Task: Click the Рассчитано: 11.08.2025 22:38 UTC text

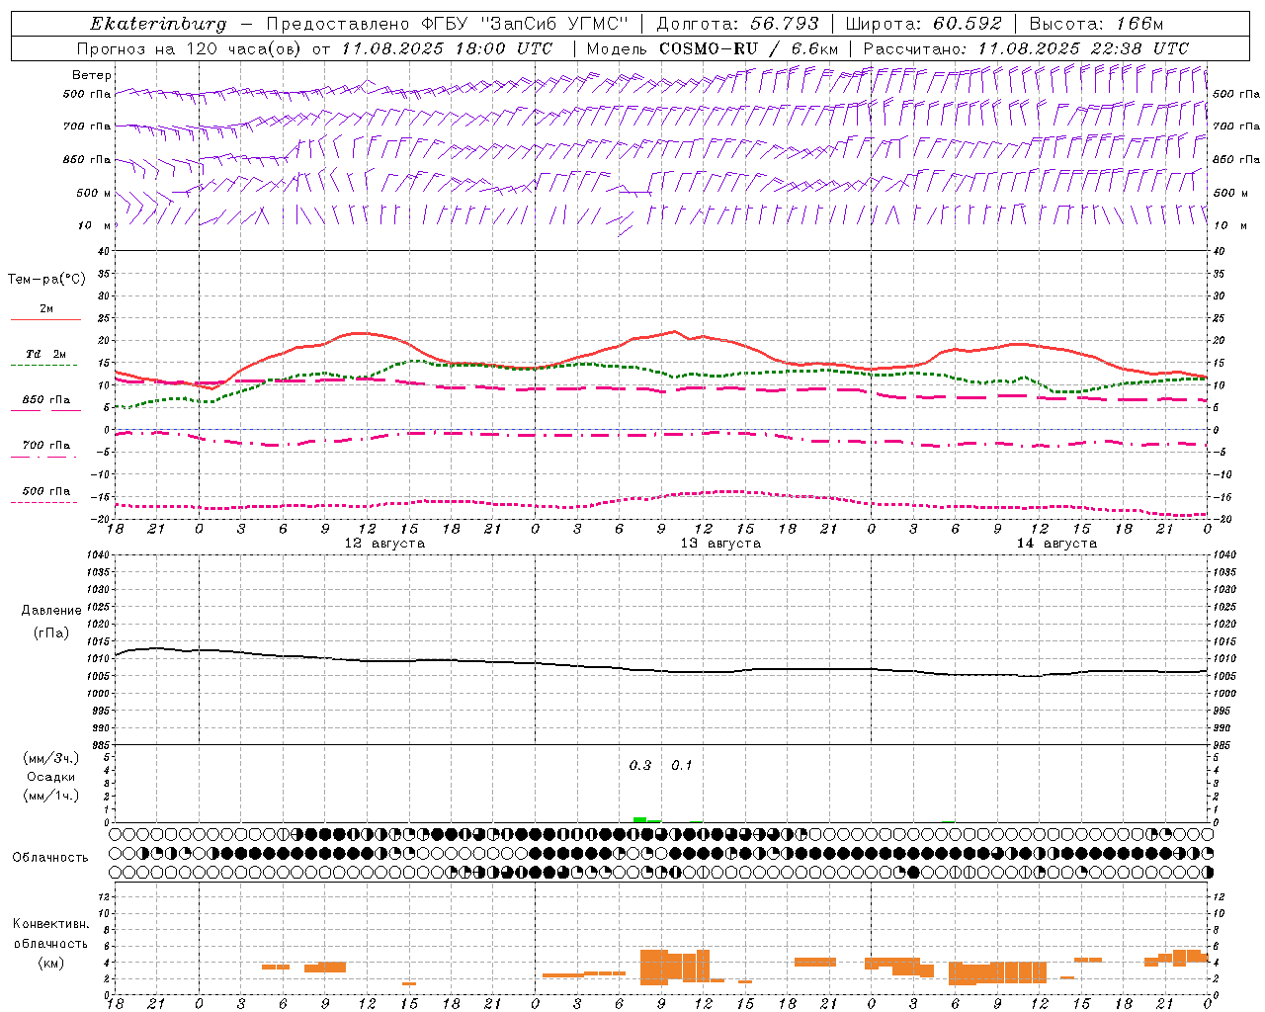Action: tap(1026, 48)
